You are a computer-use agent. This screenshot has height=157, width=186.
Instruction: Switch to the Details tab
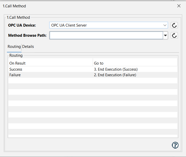pos(28,47)
